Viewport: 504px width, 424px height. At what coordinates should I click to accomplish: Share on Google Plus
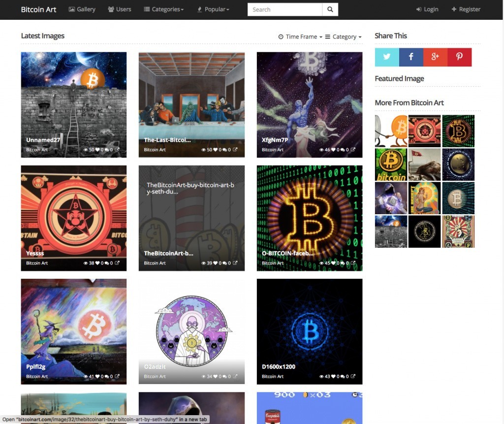click(x=435, y=57)
